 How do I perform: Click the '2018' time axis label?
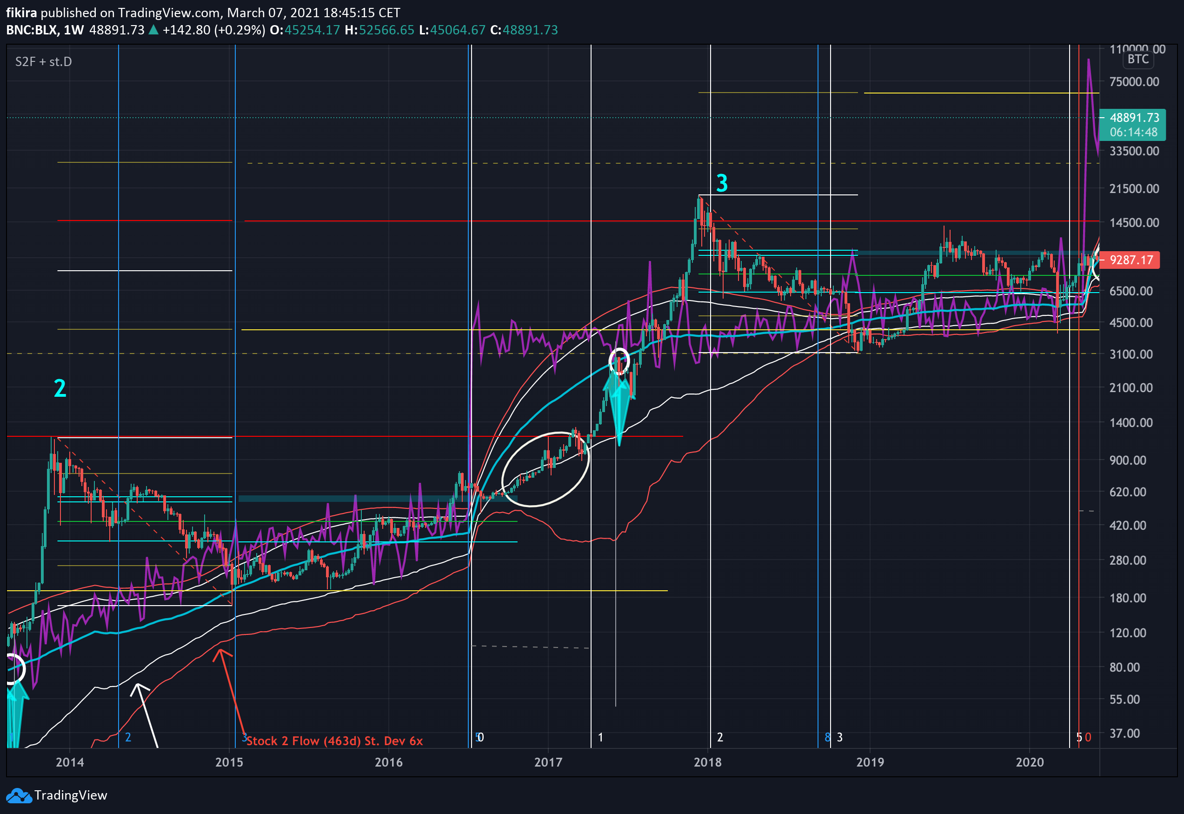708,762
